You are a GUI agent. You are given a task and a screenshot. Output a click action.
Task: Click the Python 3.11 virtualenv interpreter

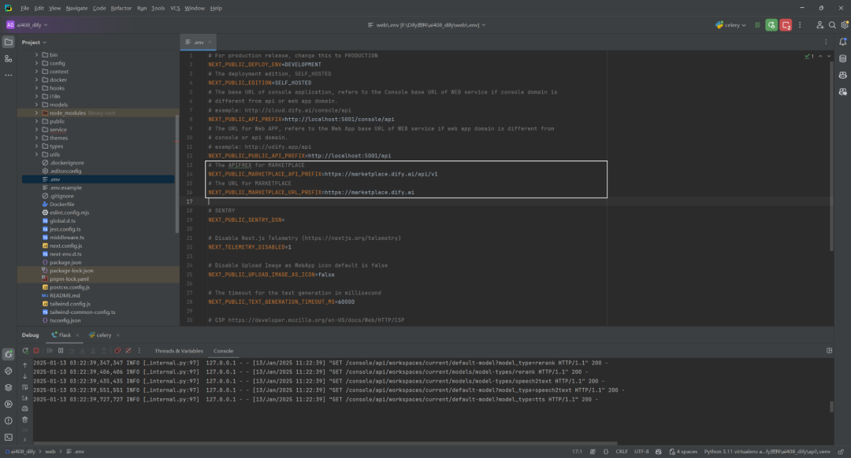[x=767, y=452]
